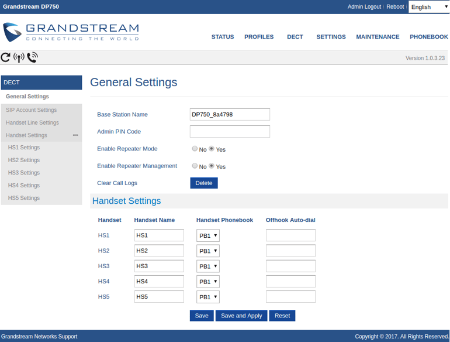Open HS3 Handset Phonebook dropdown
450x342 pixels.
pos(208,266)
